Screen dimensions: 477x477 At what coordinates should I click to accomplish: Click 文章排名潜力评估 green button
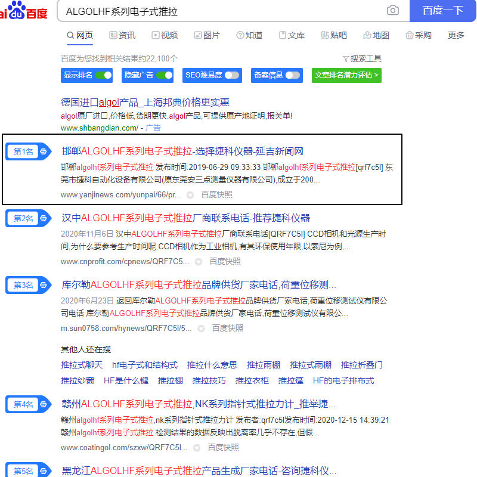(x=346, y=75)
